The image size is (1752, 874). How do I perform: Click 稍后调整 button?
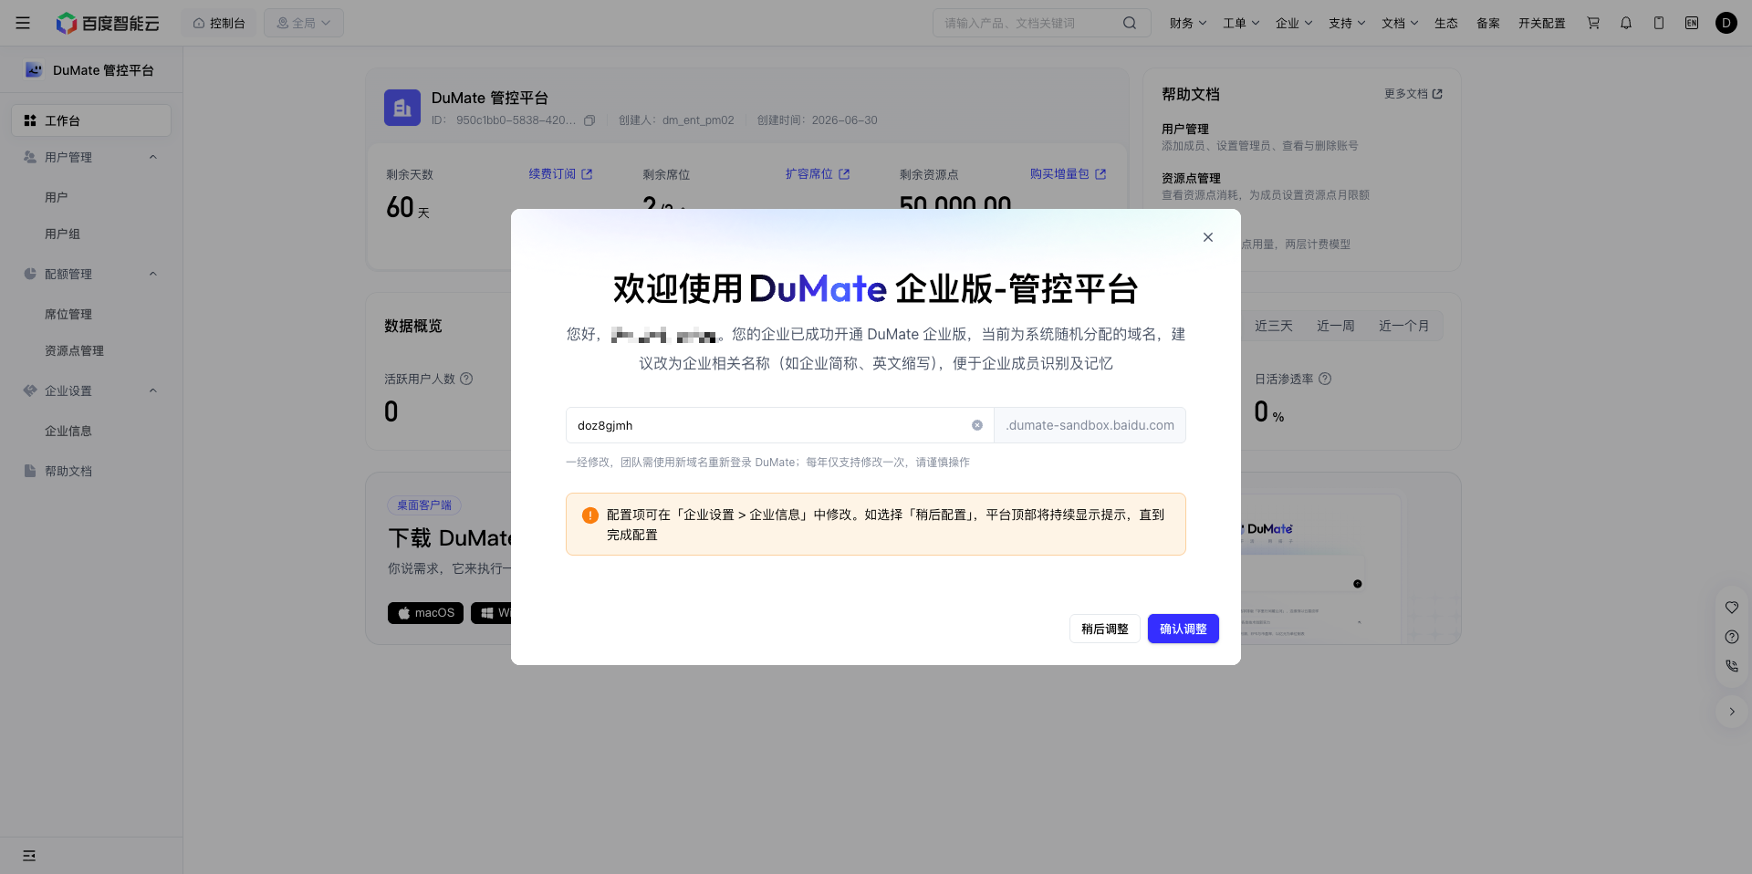point(1105,629)
